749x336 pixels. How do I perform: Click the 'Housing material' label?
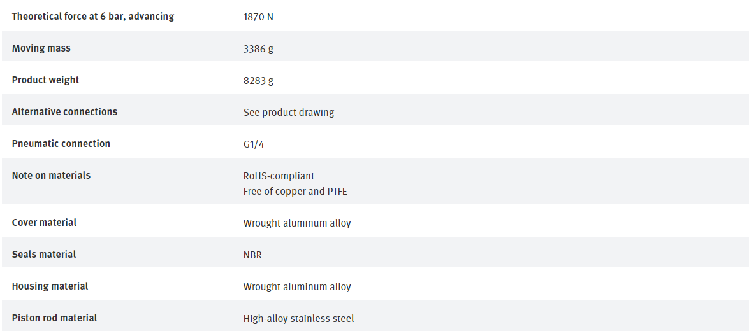point(50,286)
